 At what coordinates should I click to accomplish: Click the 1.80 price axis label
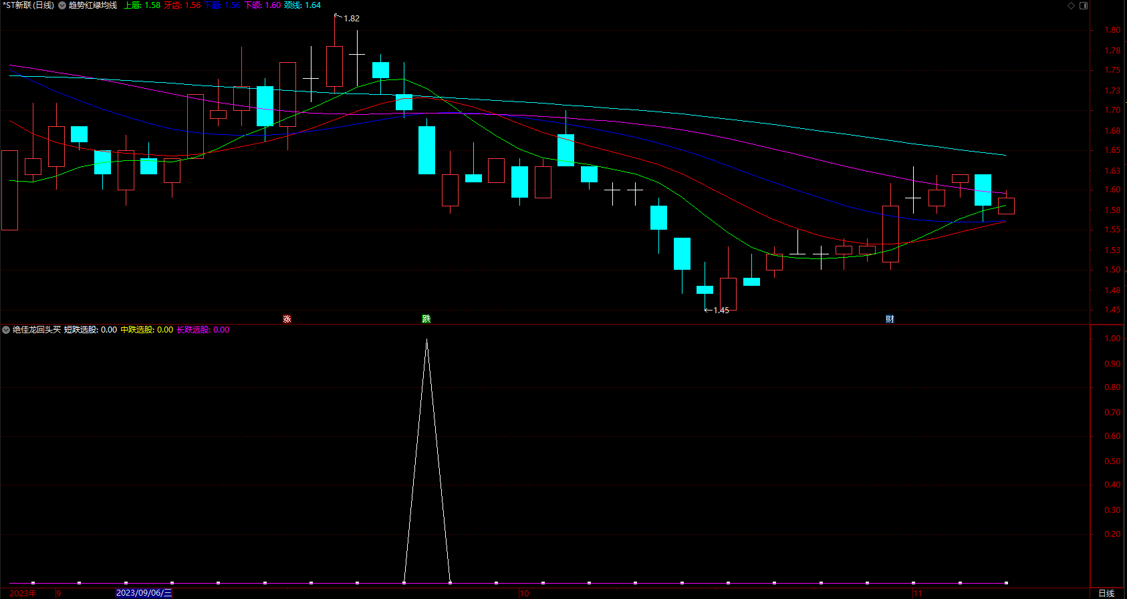pos(1112,30)
